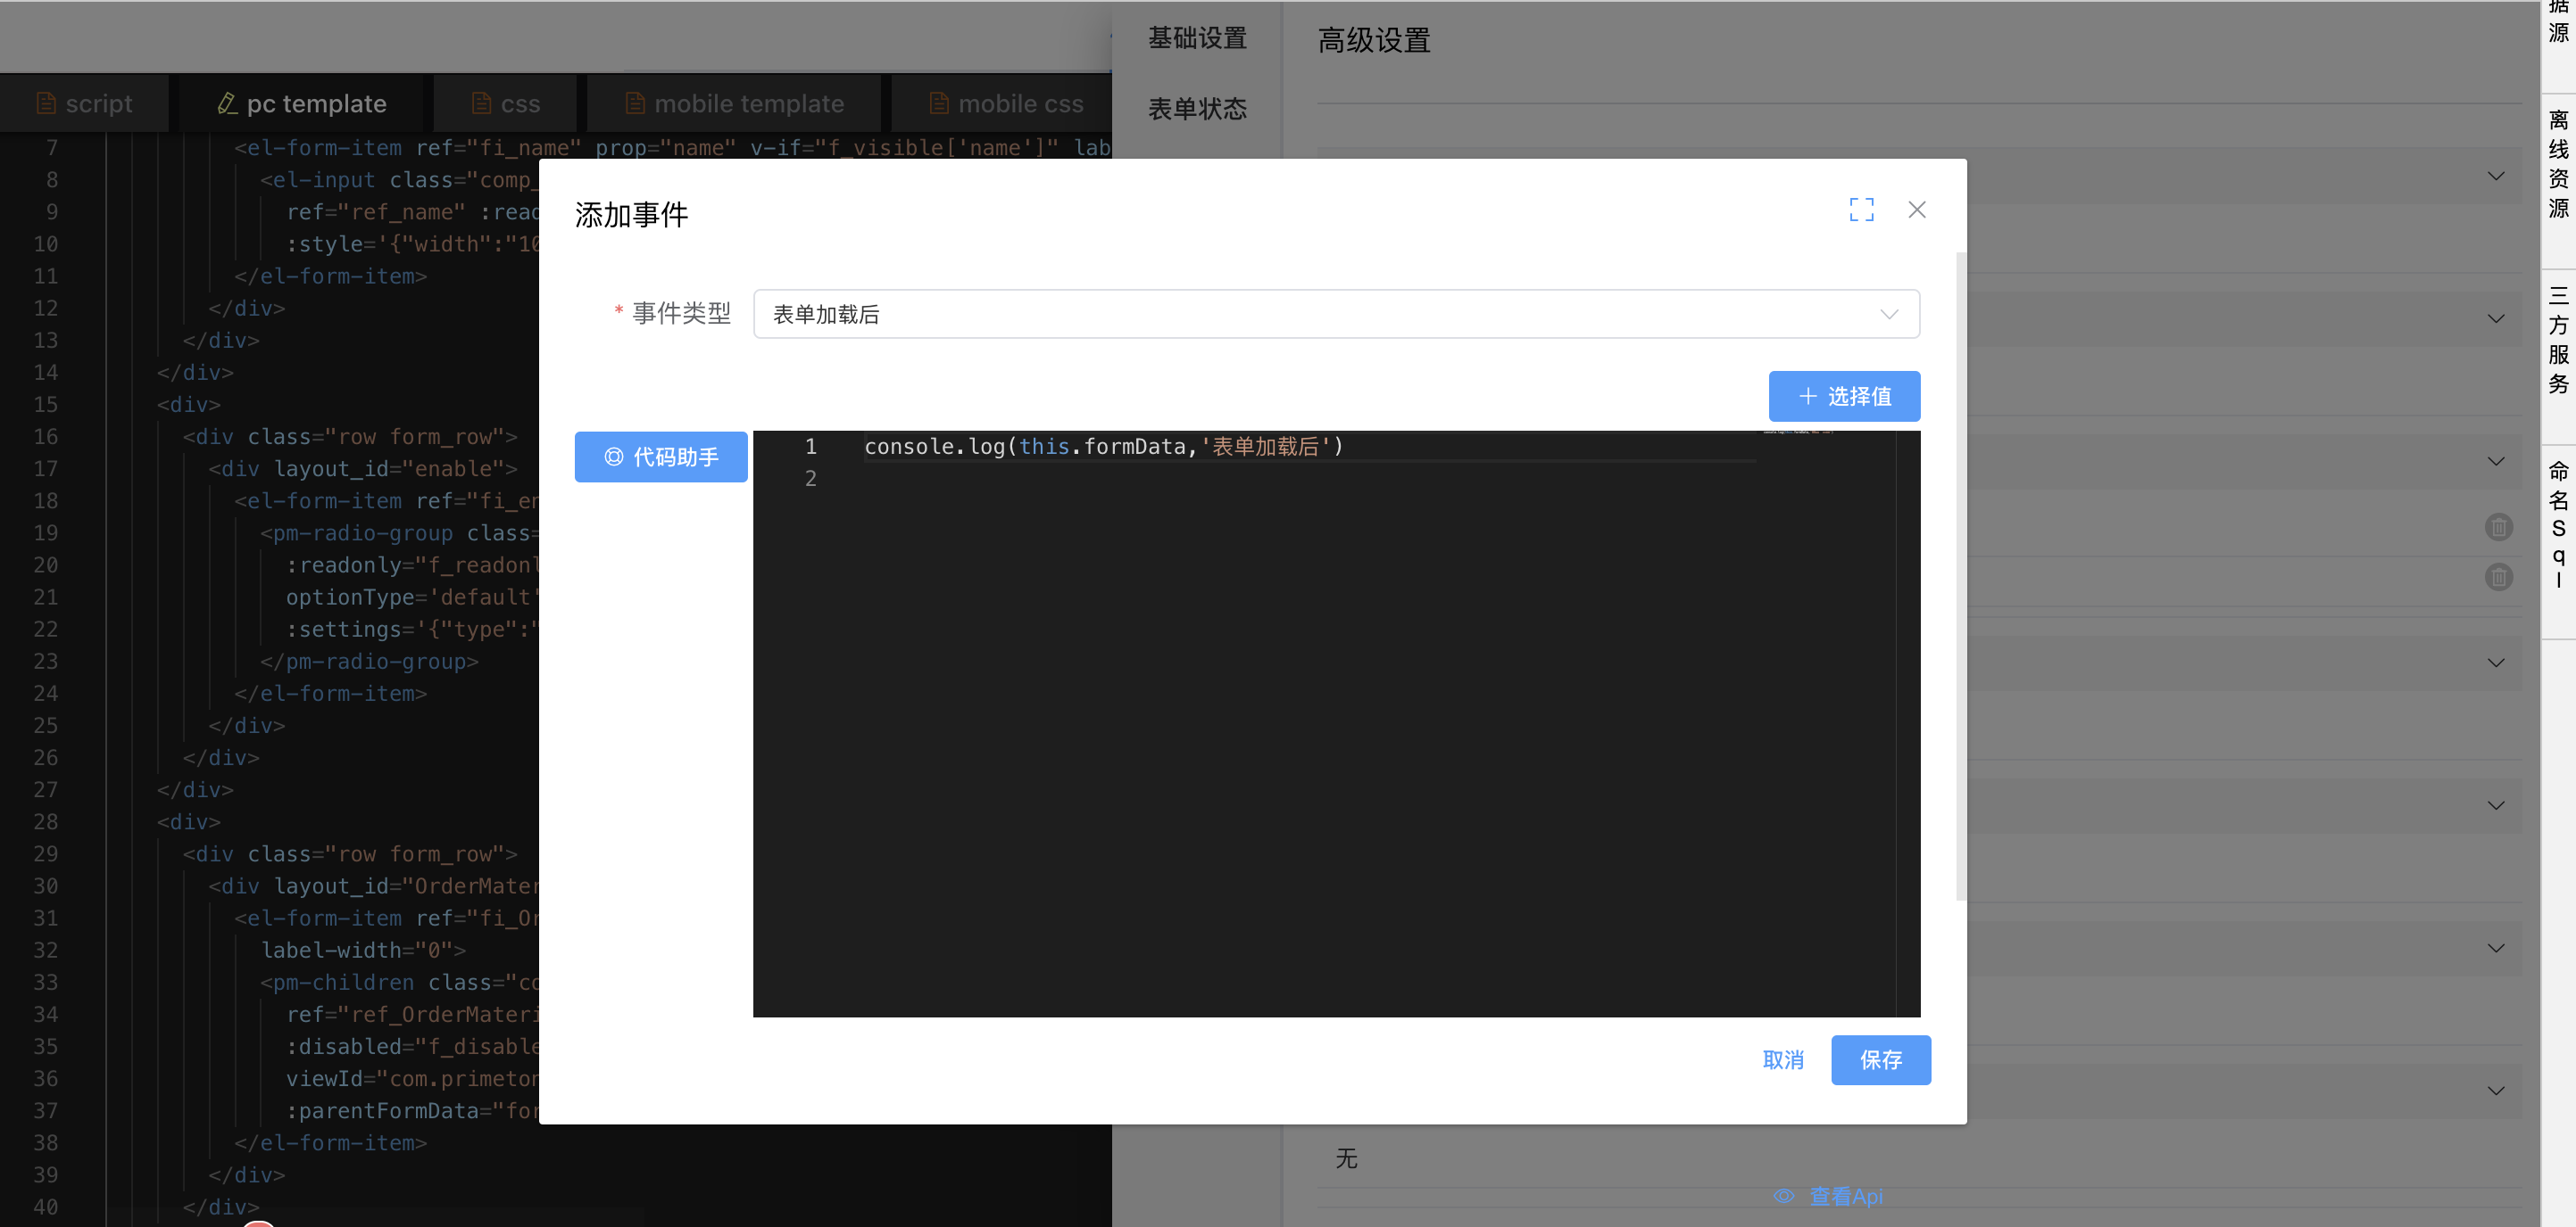Open the 三方服务 side panel
Screen dimensions: 2576x1227
[2558, 340]
